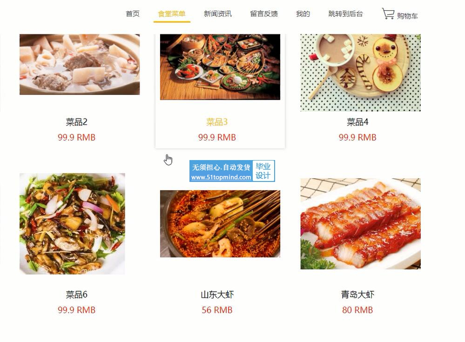The image size is (465, 342).
Task: Open the 菜品3 buffet image
Action: point(220,67)
